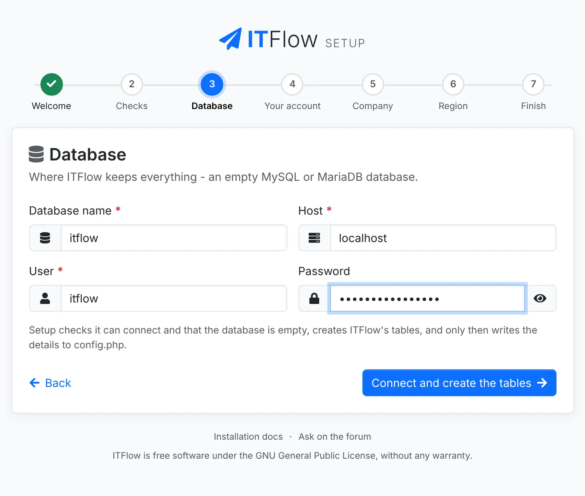The width and height of the screenshot is (585, 496).
Task: Click the config.php setup note text
Action: point(283,337)
